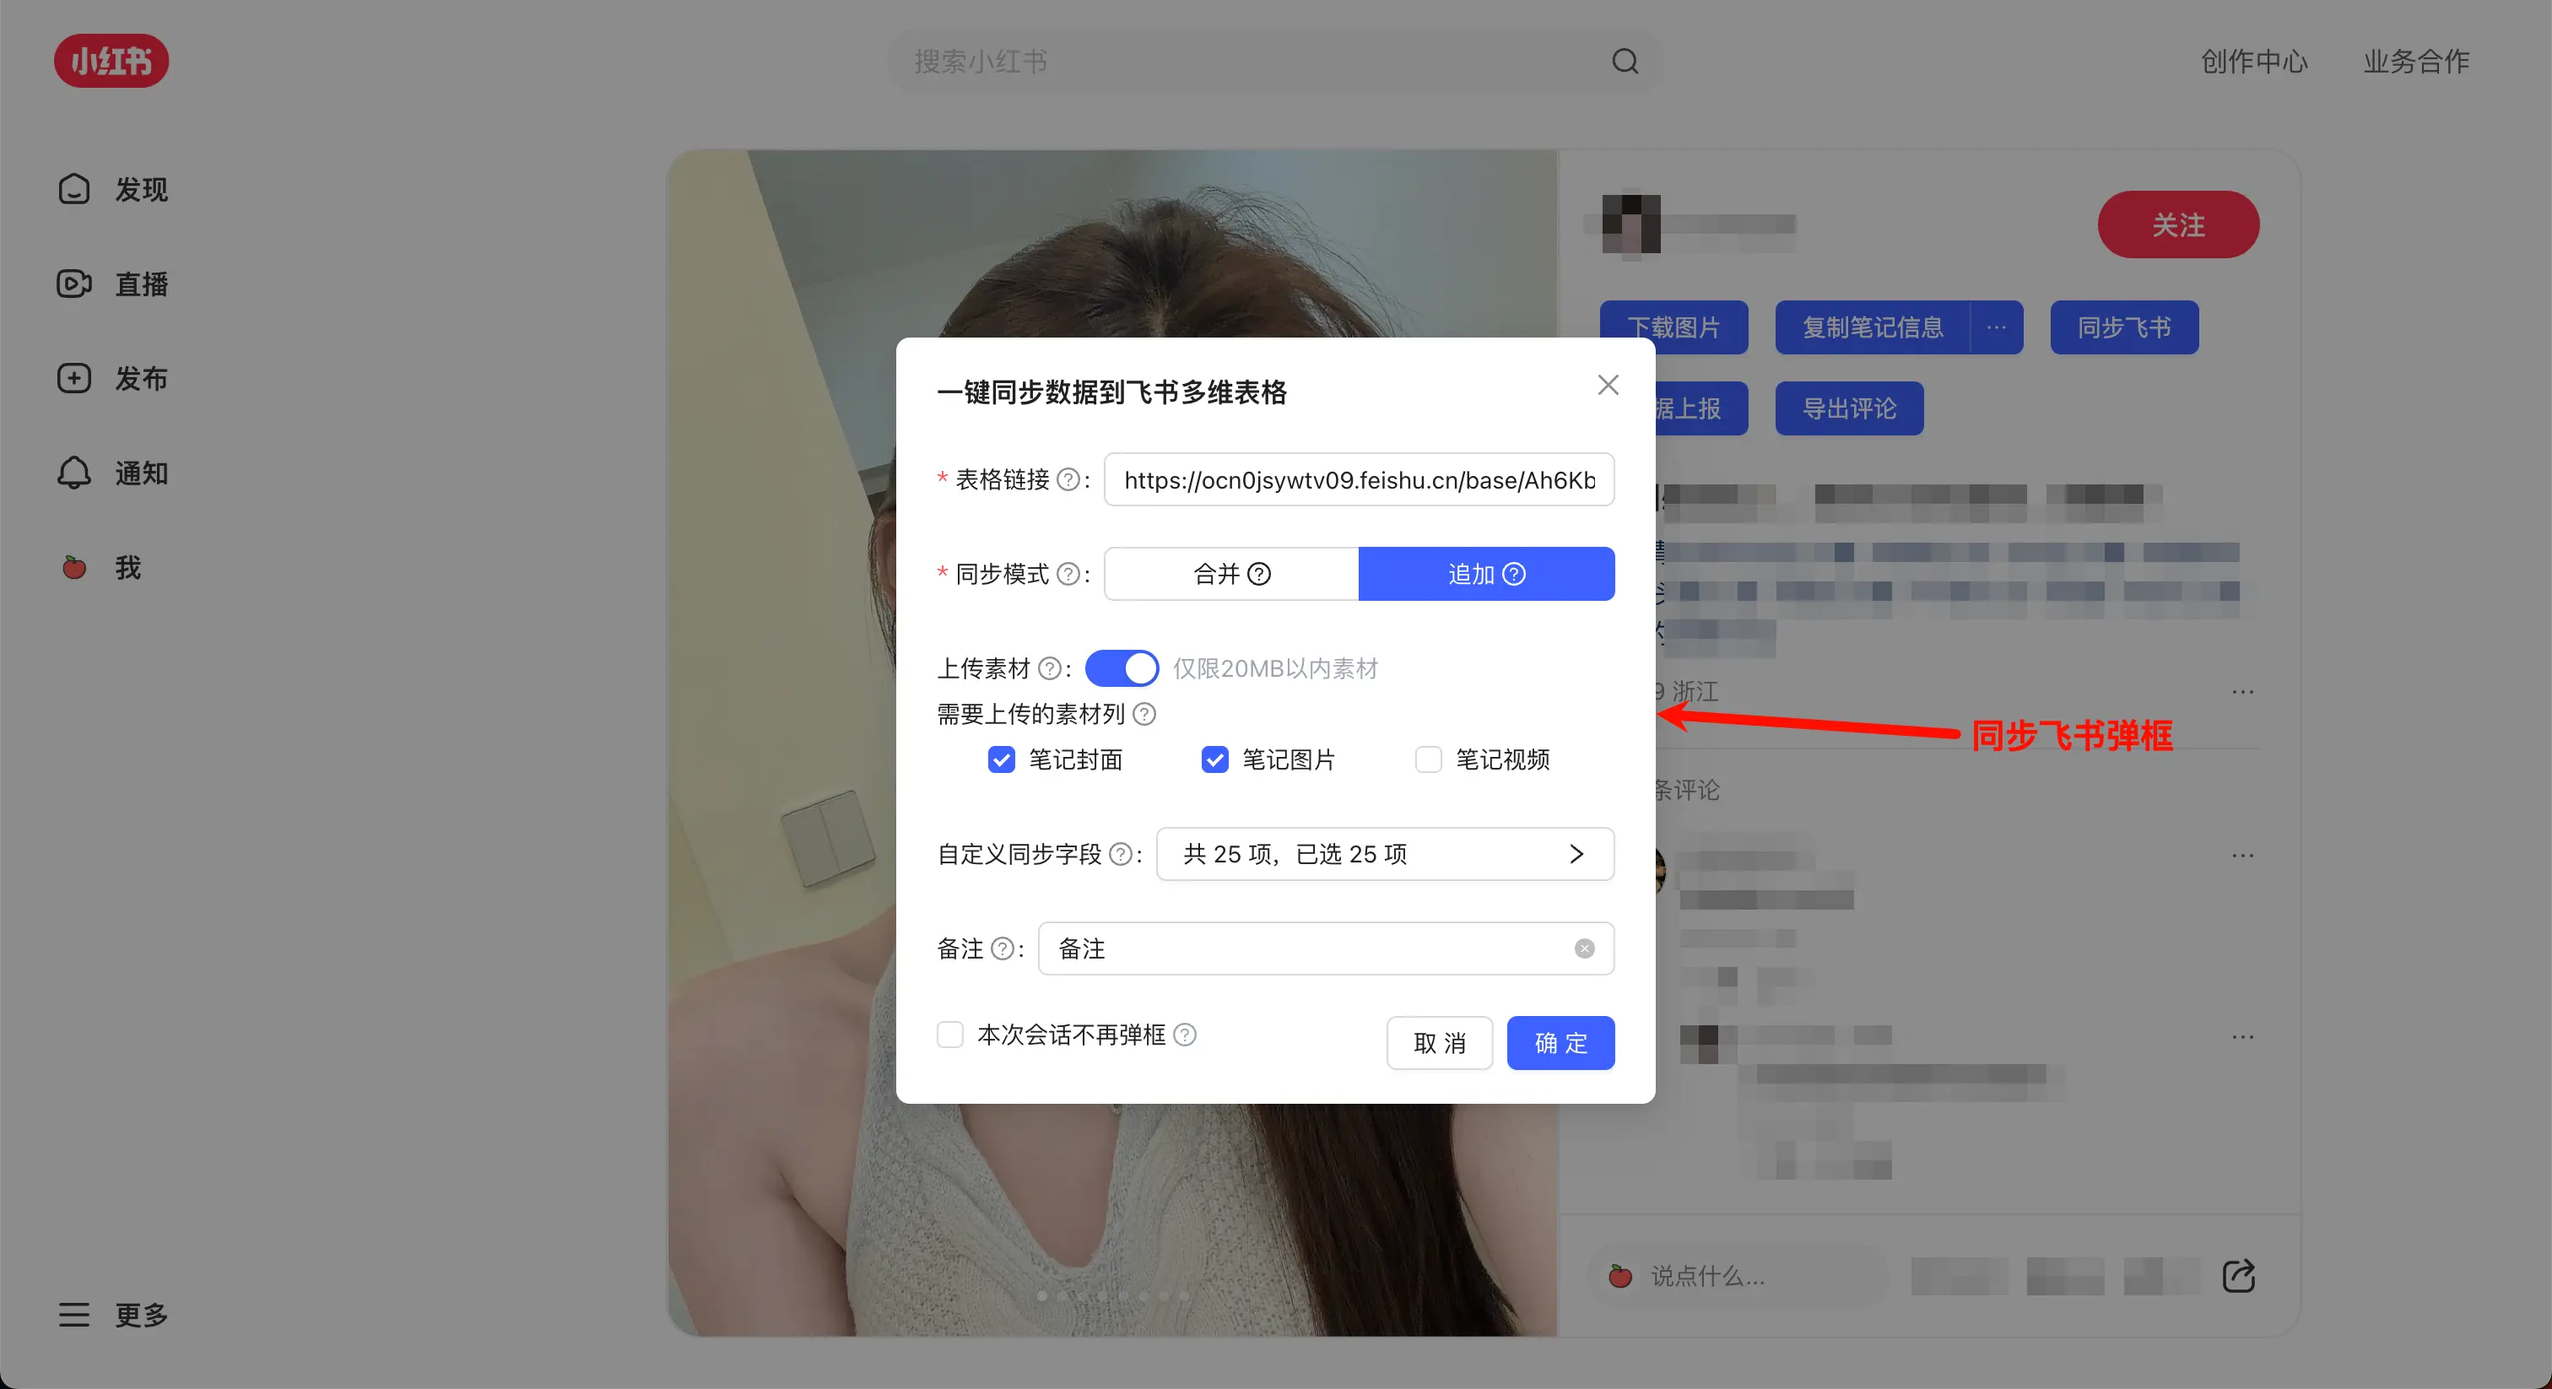Click the 确定 button
Viewport: 2552px width, 1389px height.
click(x=1560, y=1042)
